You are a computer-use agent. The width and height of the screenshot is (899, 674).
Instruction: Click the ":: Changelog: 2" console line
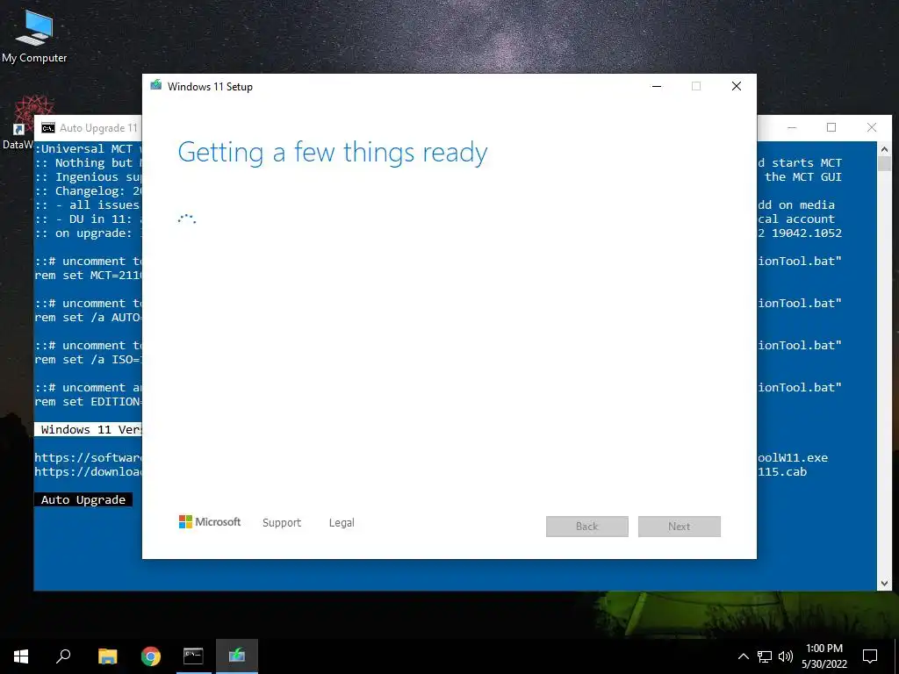tap(89, 190)
